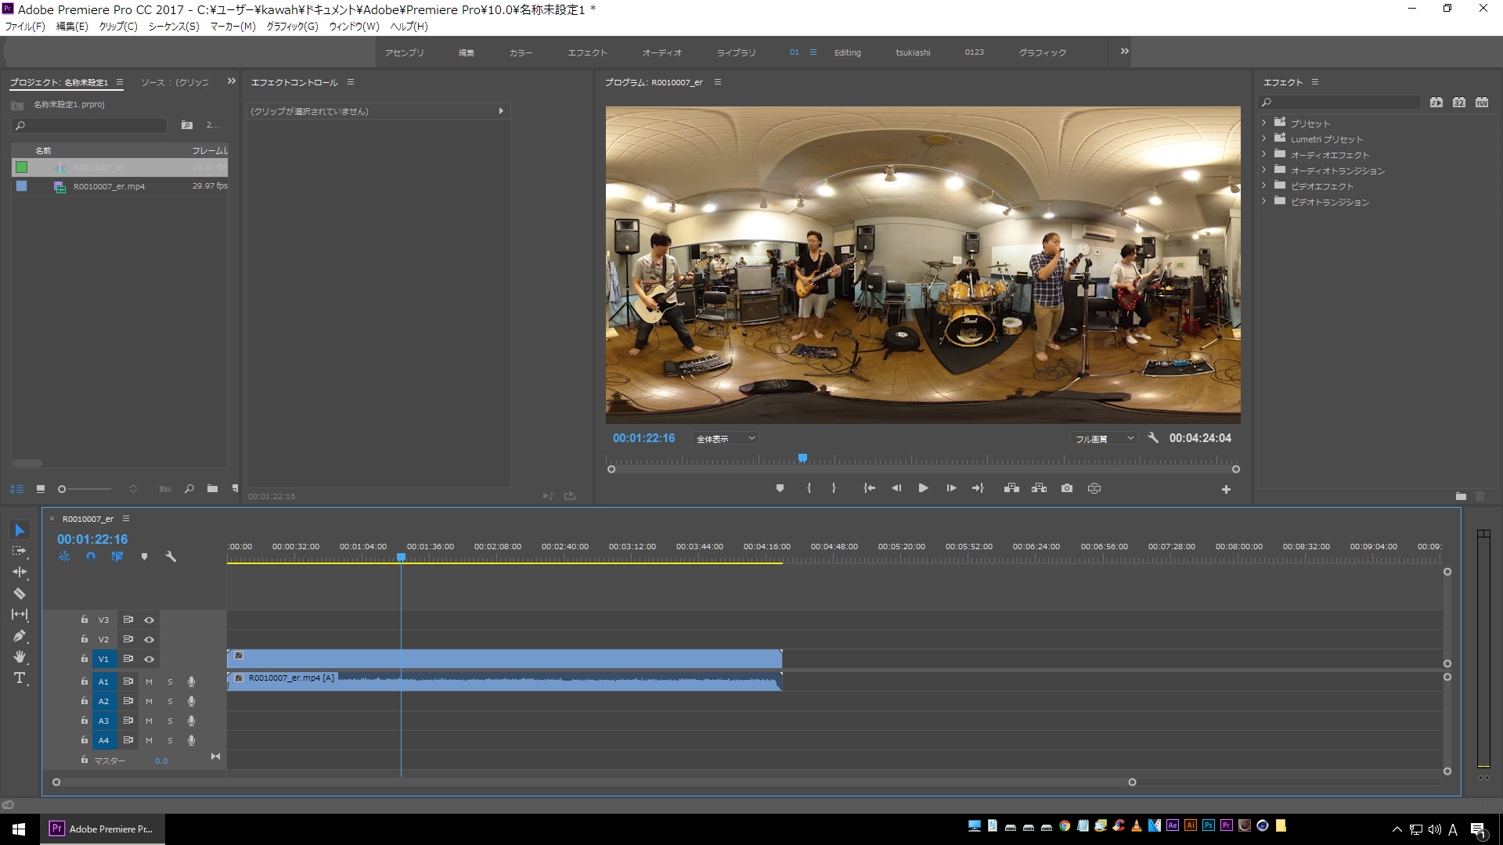
Task: Go to In point button
Action: point(869,488)
